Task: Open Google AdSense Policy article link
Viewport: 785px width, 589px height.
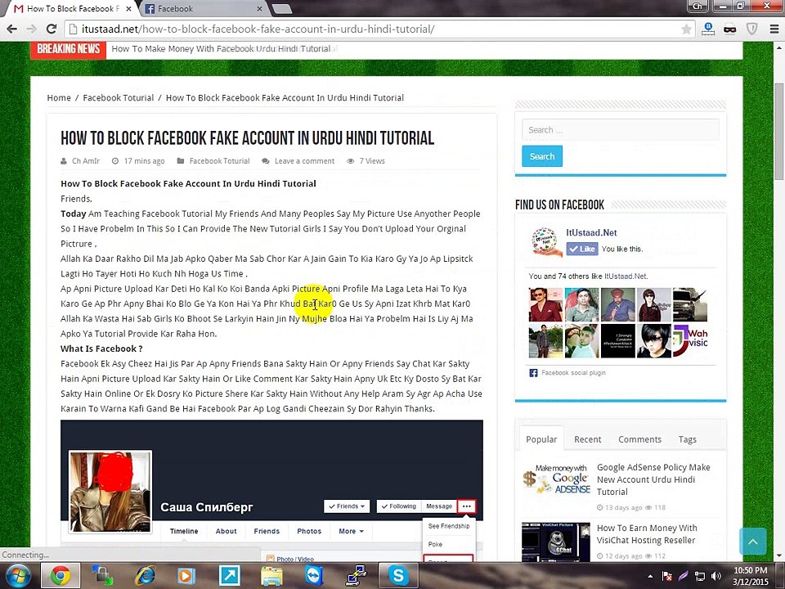Action: click(653, 479)
